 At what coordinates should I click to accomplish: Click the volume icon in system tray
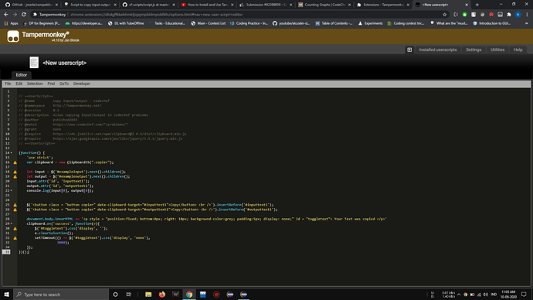(x=485, y=295)
